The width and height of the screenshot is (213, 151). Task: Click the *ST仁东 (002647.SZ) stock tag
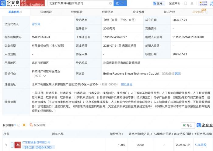coord(38,147)
